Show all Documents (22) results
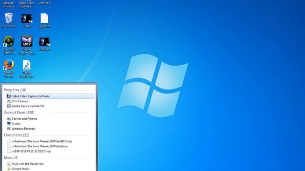This screenshot has width=305, height=171. pyautogui.click(x=17, y=135)
